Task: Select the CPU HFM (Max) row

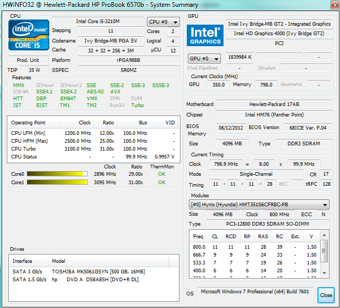Action: click(93, 141)
